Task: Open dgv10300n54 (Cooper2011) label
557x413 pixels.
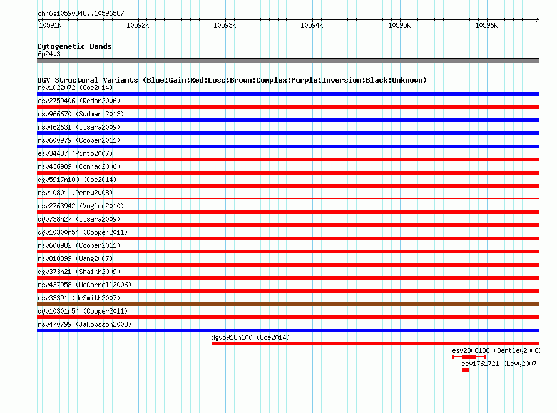Action: (x=83, y=232)
